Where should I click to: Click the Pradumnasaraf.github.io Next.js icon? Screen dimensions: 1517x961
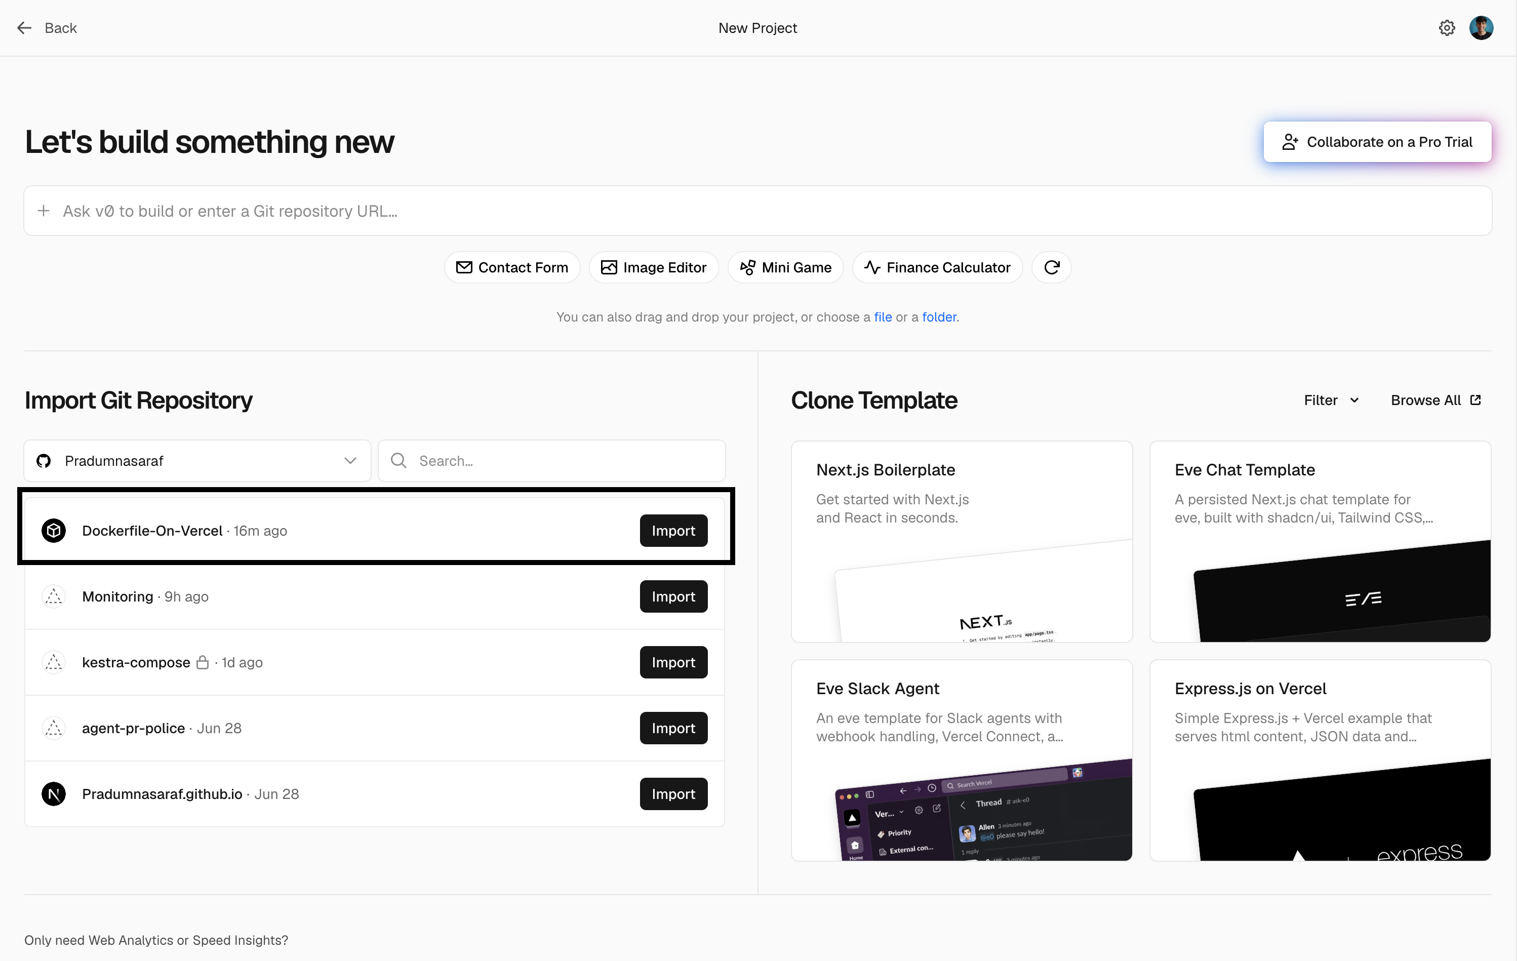pos(54,794)
